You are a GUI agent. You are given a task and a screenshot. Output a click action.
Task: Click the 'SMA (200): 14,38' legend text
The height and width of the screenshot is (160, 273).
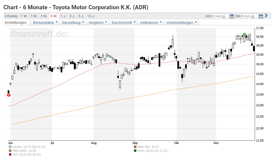[x=24, y=151]
